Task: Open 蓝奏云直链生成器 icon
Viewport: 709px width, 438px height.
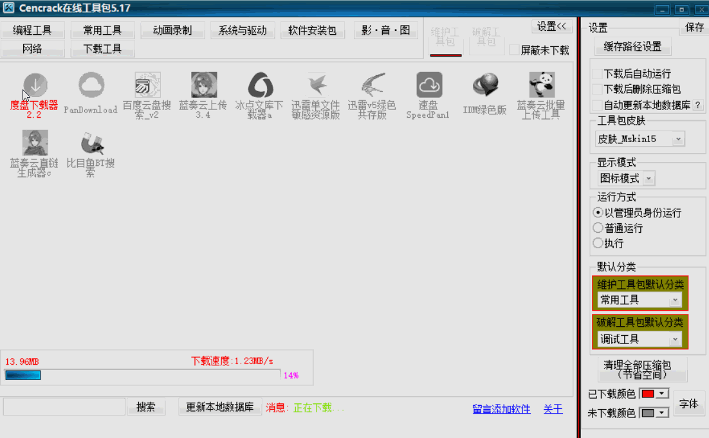Action: 35,142
